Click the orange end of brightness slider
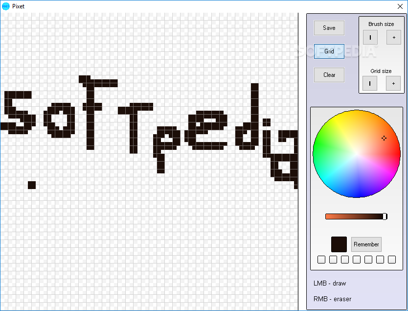Viewport: 408px width, 311px height. pyautogui.click(x=328, y=216)
